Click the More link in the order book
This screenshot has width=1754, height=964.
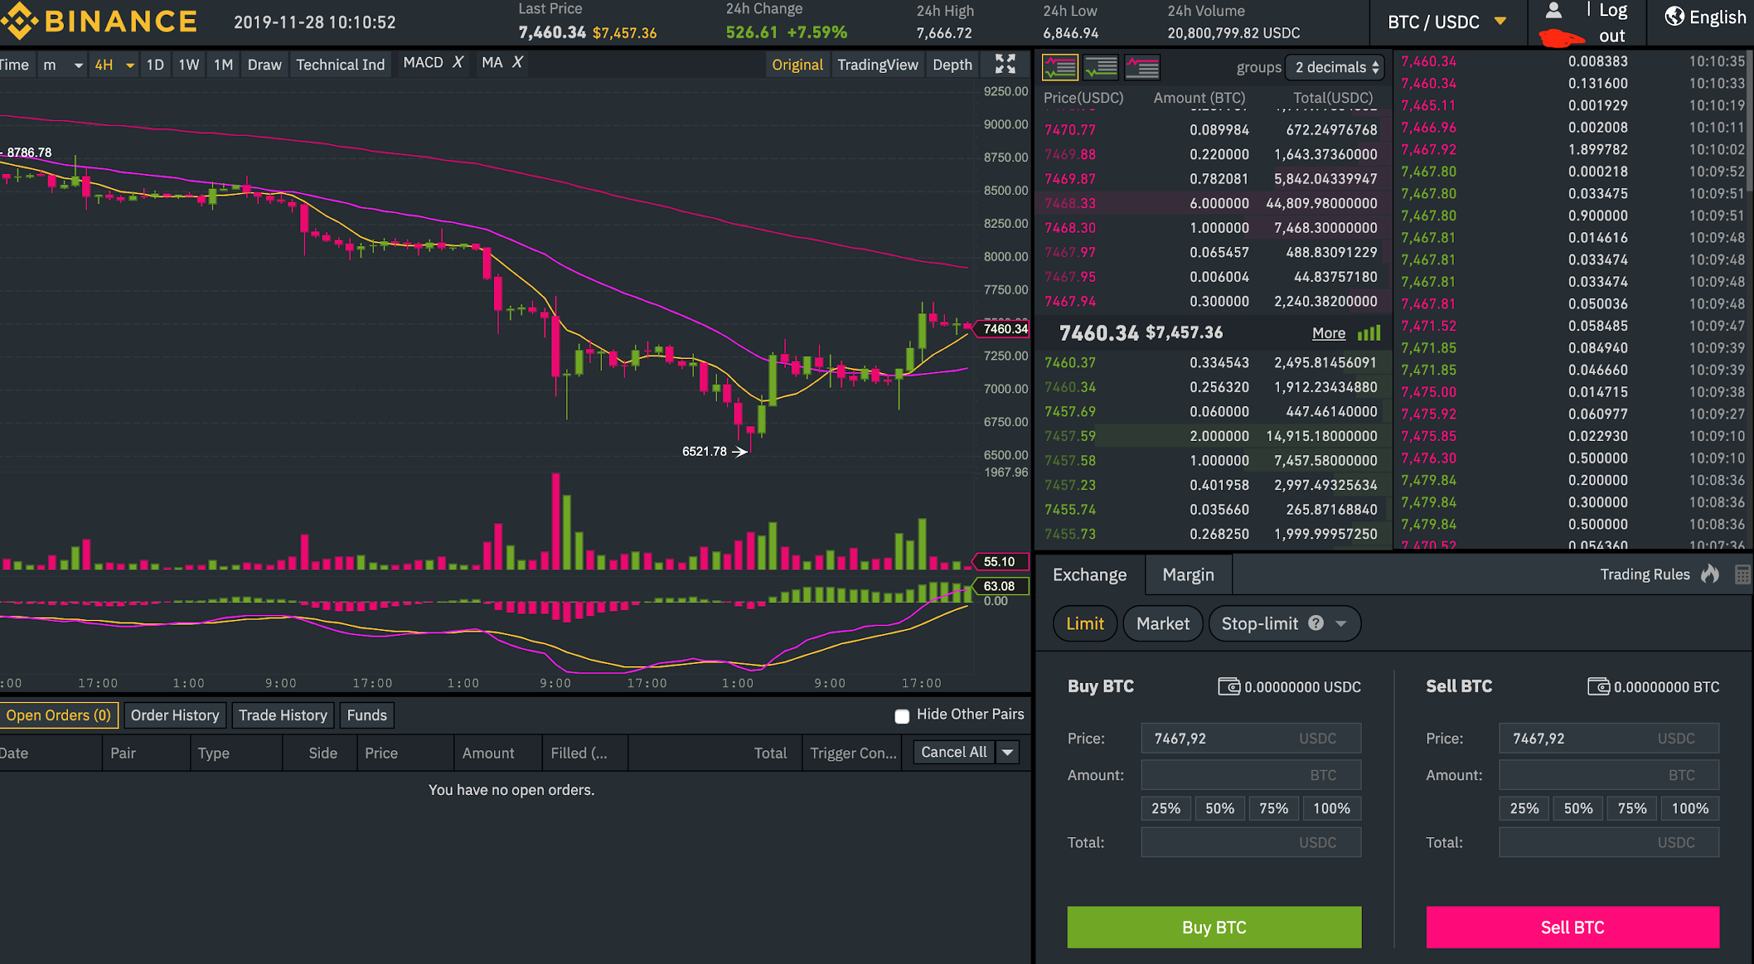(1328, 333)
